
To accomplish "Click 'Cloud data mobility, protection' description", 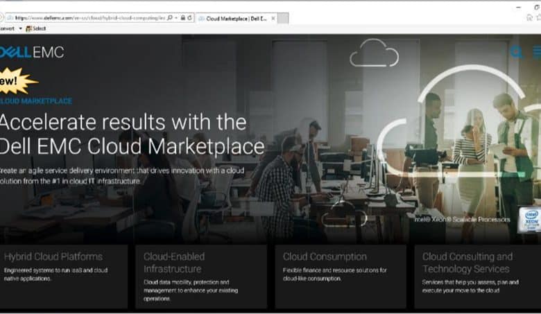I will [191, 290].
